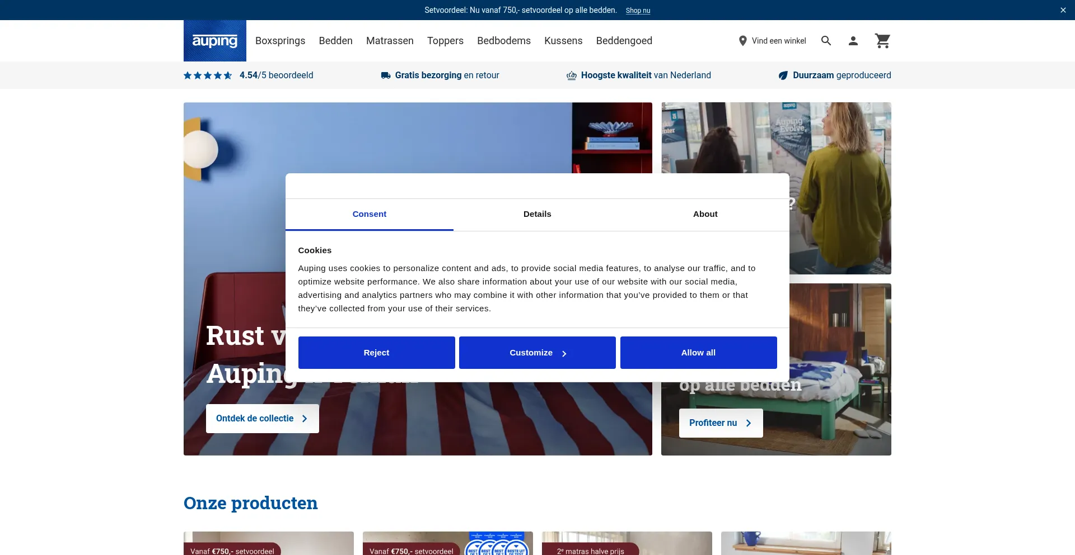Click the leaf sustainability icon
Image resolution: width=1075 pixels, height=555 pixels.
pyautogui.click(x=783, y=75)
